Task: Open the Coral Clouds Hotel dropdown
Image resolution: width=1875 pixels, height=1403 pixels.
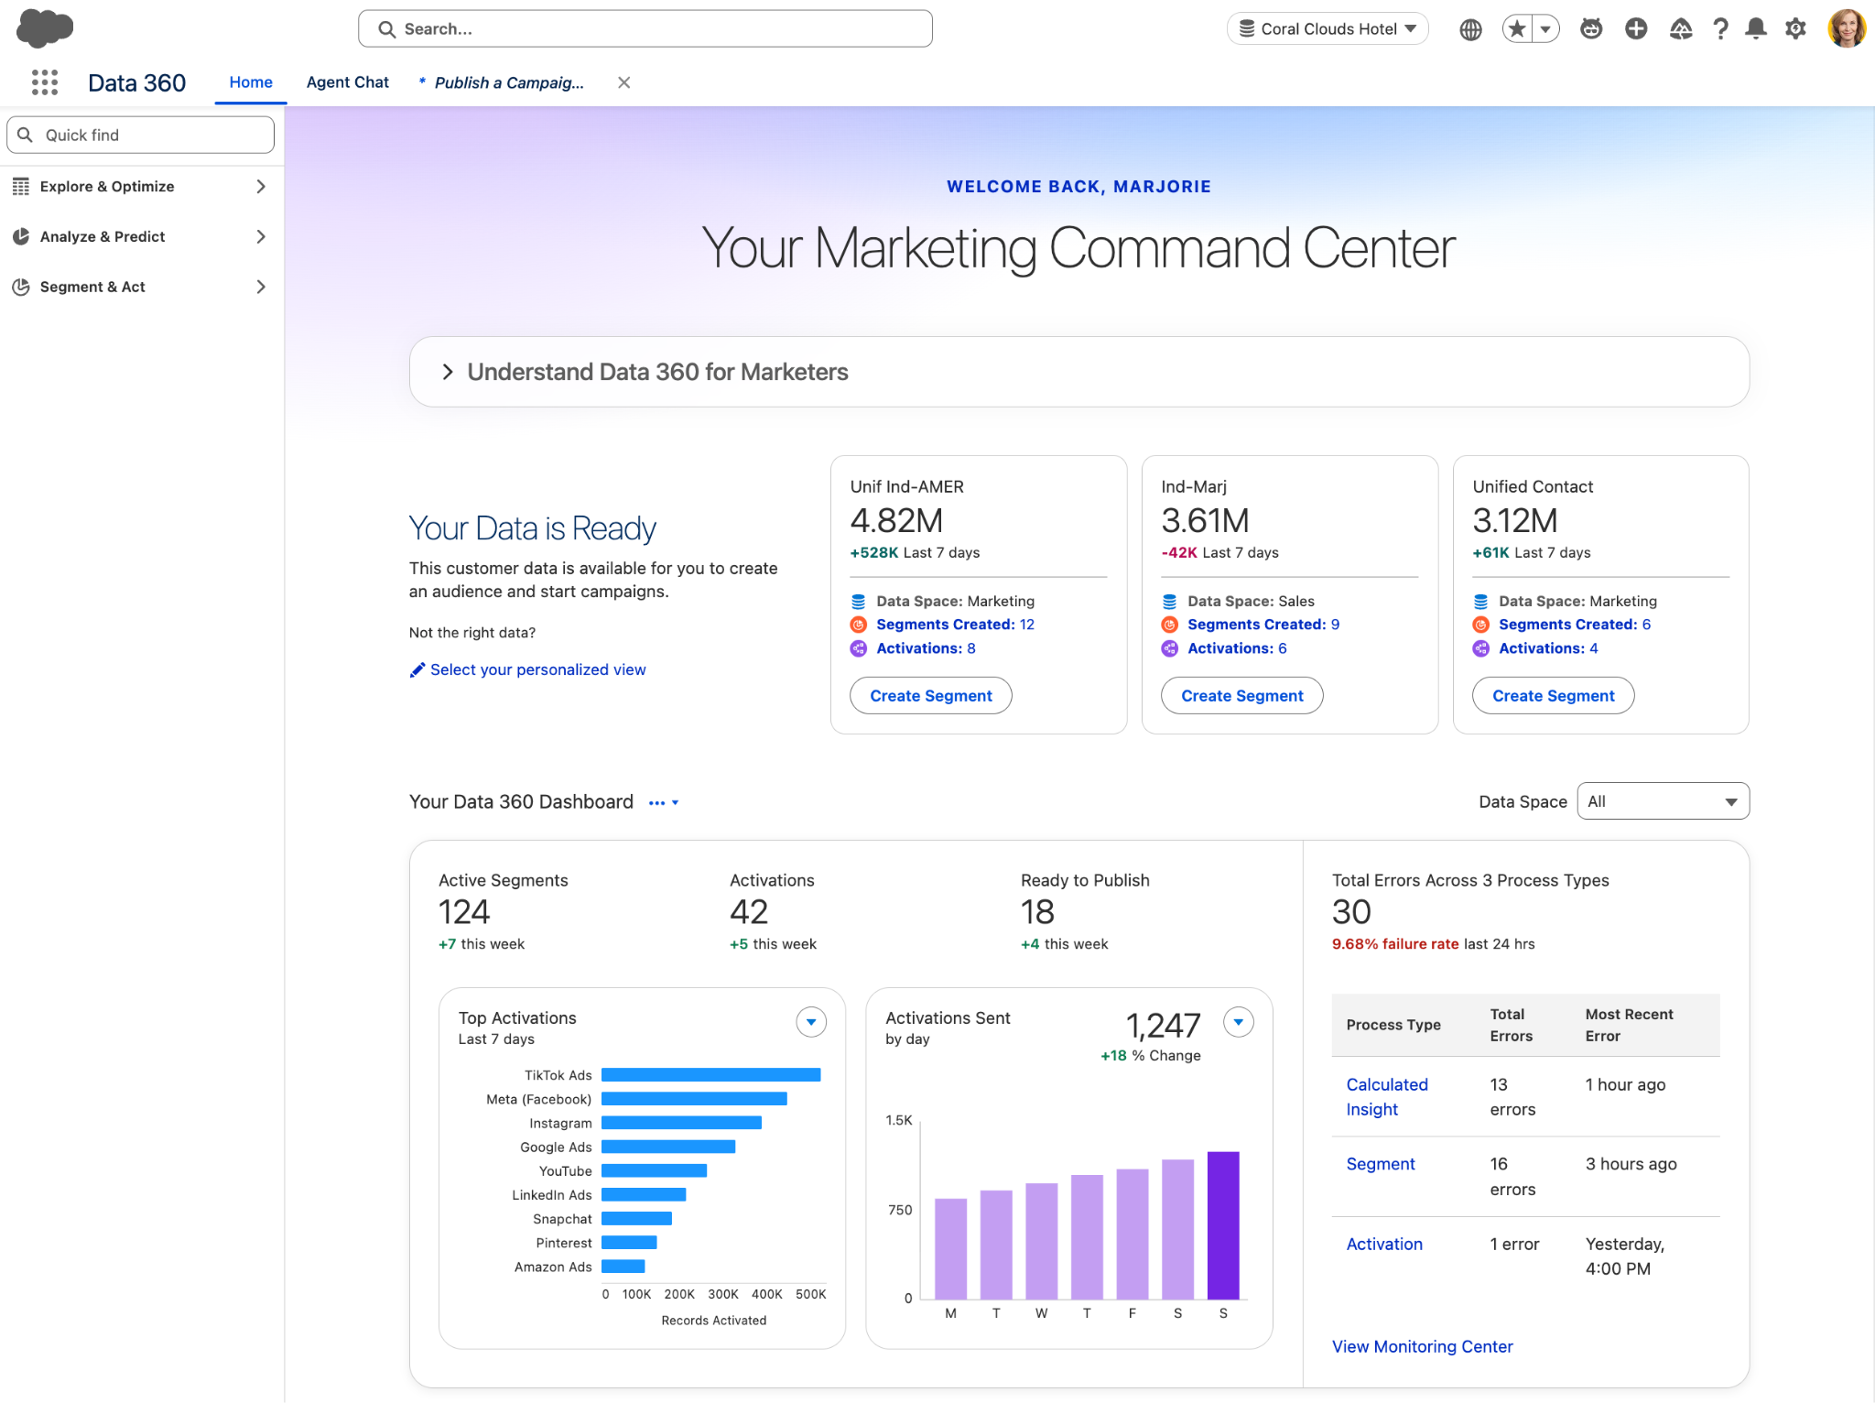Action: click(1328, 29)
